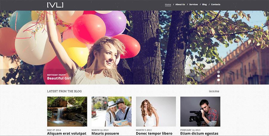The width and height of the screenshot is (269, 136).
Task: Open the Donec tempor libero article
Action: pyautogui.click(x=154, y=134)
